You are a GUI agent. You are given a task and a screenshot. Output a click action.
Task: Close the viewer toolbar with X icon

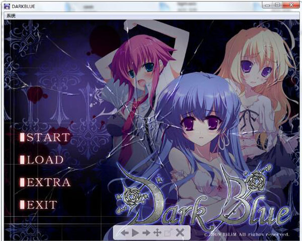(180, 233)
